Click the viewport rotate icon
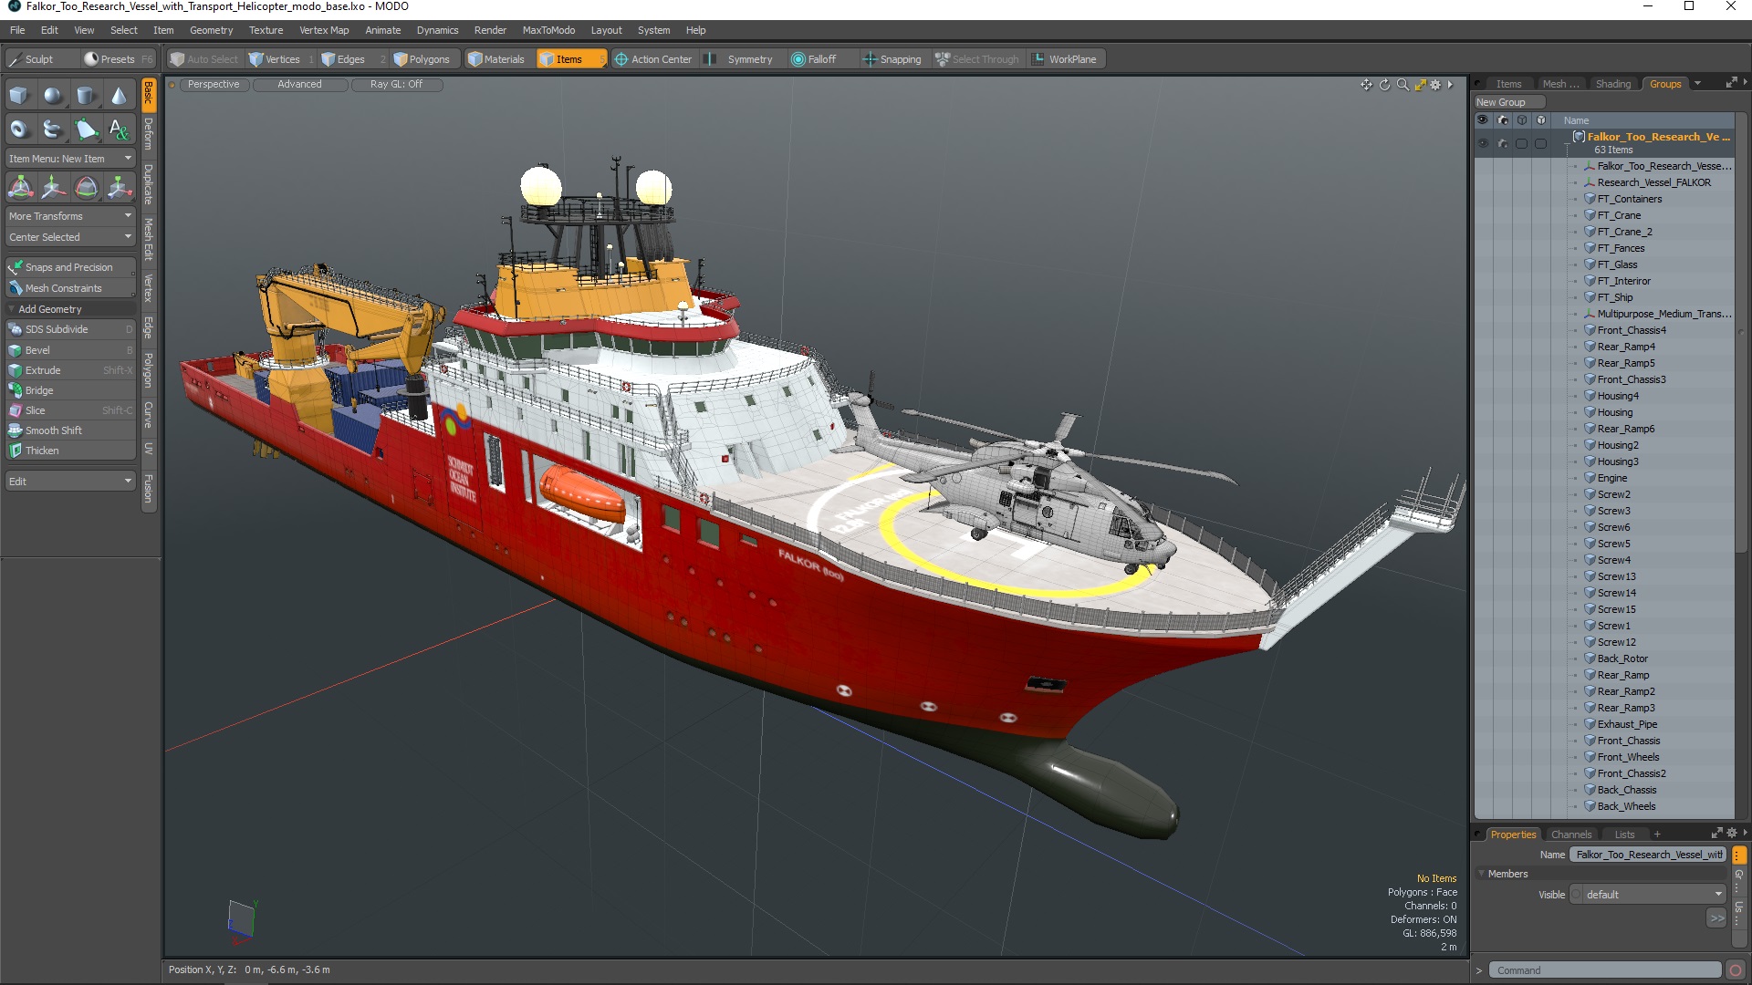Image resolution: width=1752 pixels, height=985 pixels. (x=1384, y=85)
